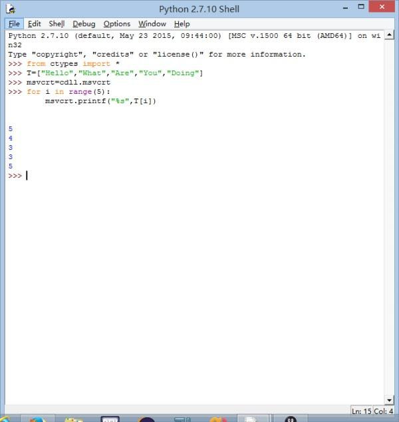Image resolution: width=399 pixels, height=422 pixels.
Task: Click the "What" string in the list
Action: [92, 73]
